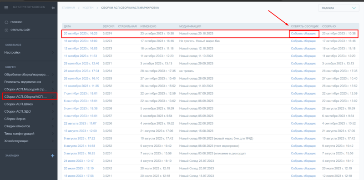Open the hamburger menu icon
Viewport: 364px width, 180px height.
coord(6,8)
